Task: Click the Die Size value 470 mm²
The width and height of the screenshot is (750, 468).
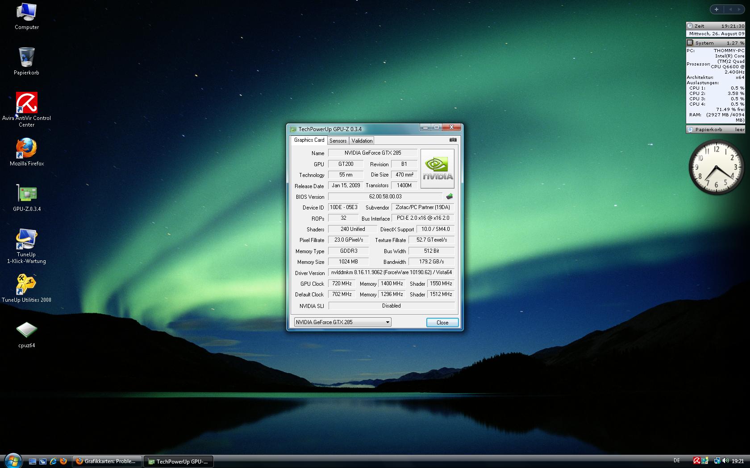Action: (404, 175)
